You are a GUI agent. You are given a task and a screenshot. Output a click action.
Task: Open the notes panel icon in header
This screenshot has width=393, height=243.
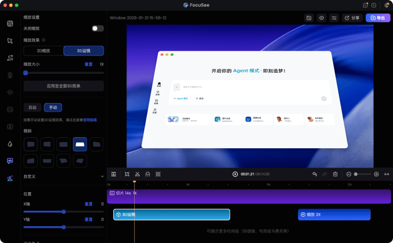309,18
